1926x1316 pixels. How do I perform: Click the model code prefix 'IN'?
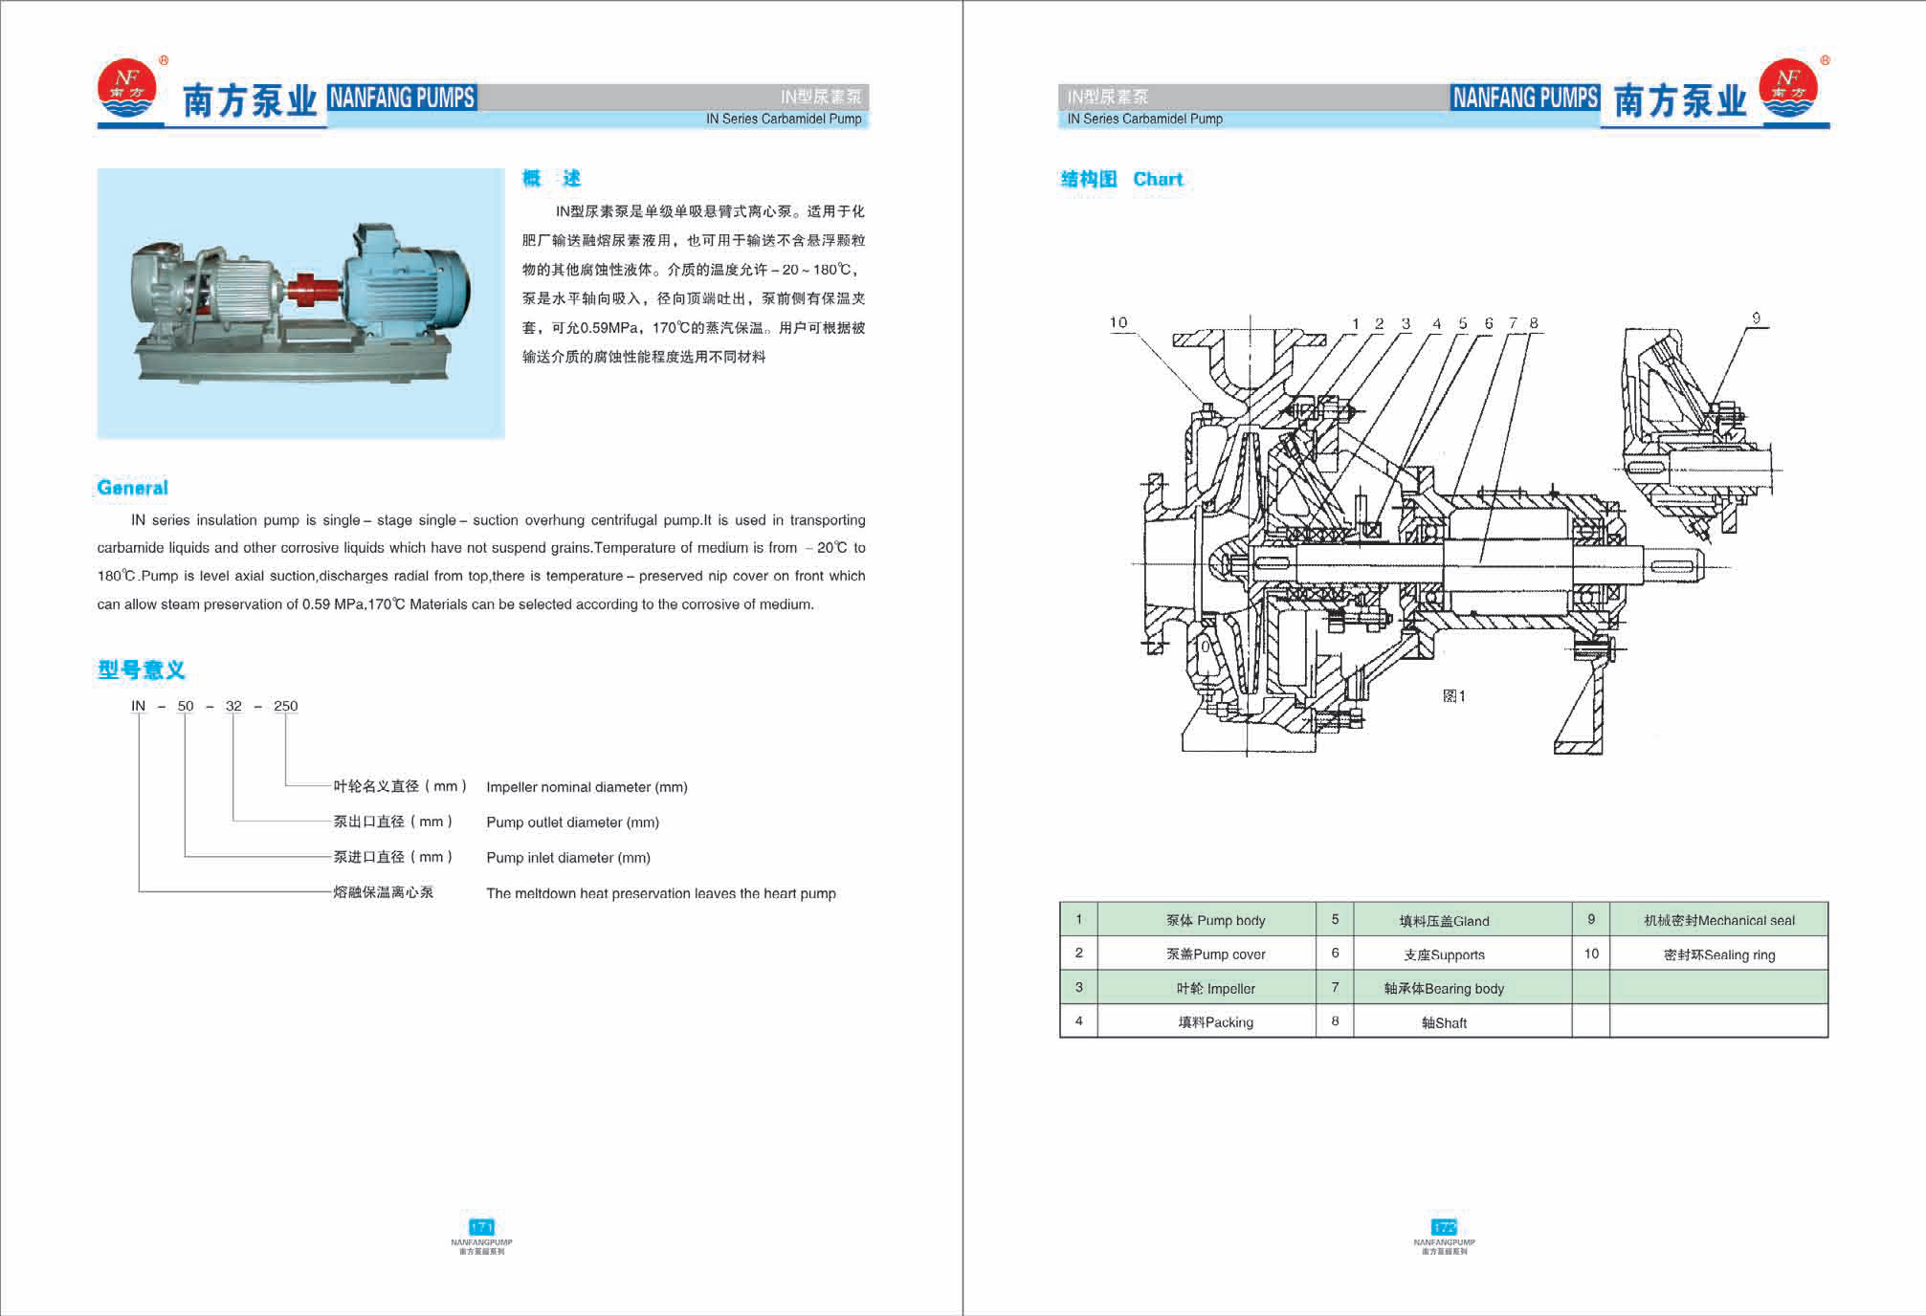(139, 706)
